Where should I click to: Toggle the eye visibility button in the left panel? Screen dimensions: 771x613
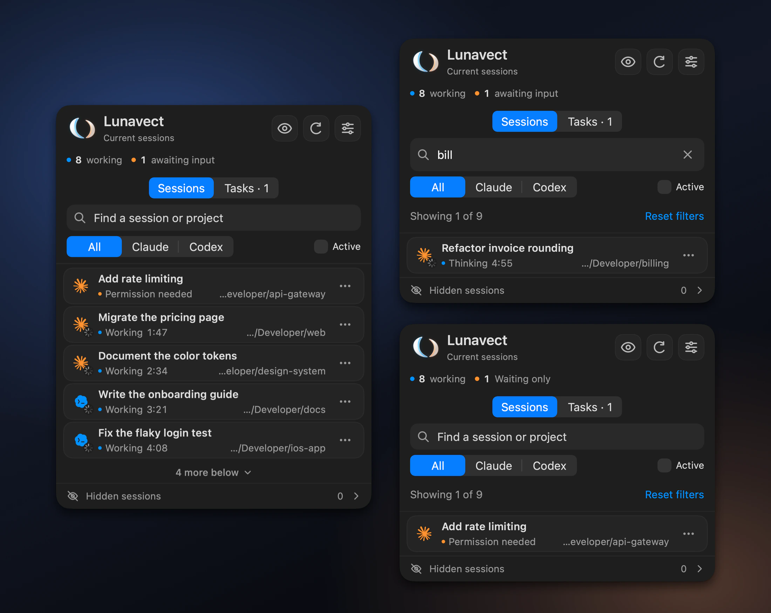point(285,128)
